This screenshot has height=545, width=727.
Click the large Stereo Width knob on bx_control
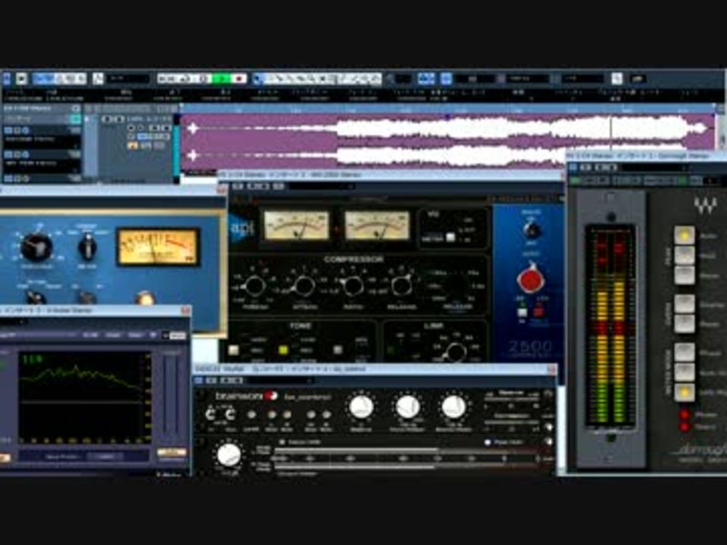tap(229, 455)
